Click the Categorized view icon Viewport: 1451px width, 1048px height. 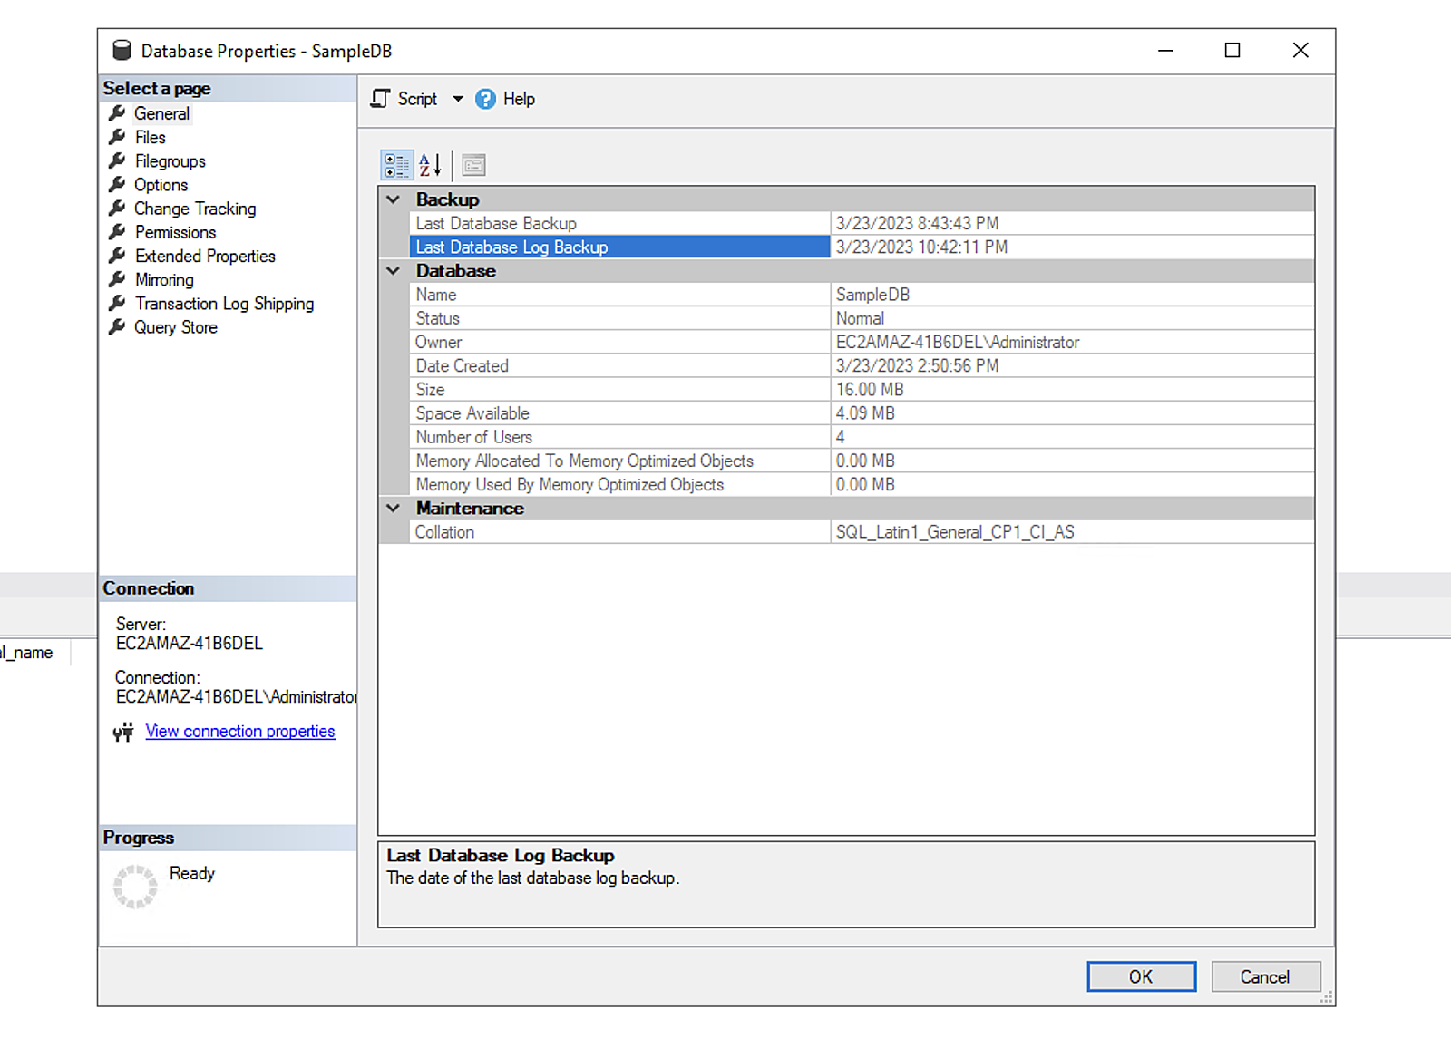[x=396, y=165]
